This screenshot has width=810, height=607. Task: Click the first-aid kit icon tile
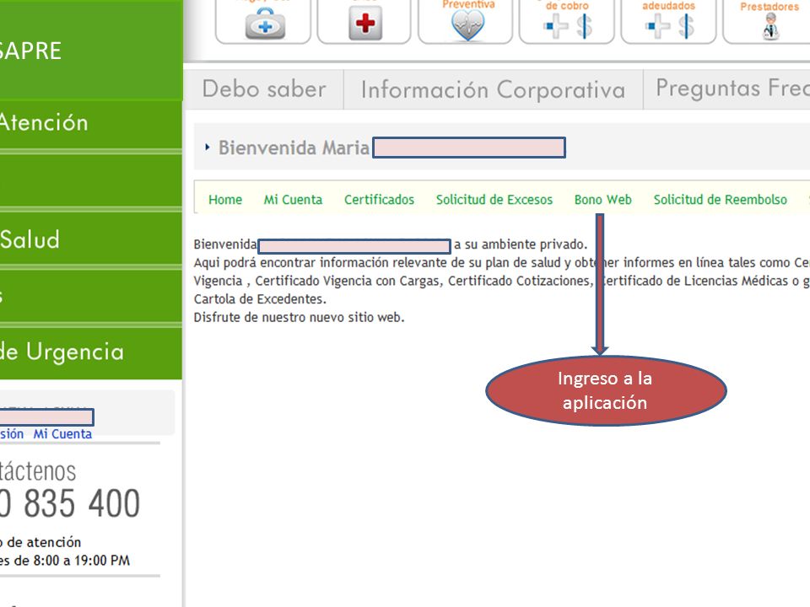[x=263, y=22]
